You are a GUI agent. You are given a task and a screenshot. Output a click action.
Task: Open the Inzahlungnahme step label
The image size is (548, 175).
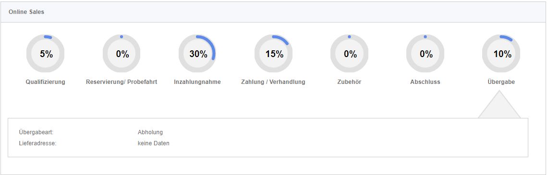click(x=197, y=82)
